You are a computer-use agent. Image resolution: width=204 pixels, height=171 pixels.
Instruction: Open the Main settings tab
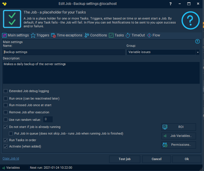coord(15,35)
